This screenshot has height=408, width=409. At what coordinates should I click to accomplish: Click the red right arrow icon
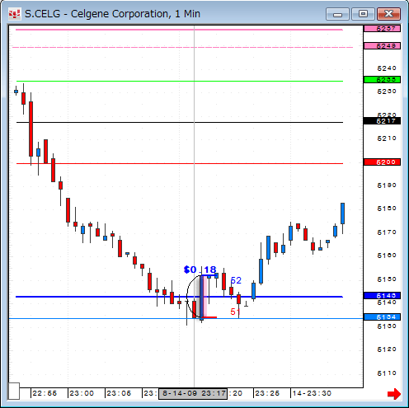point(394,394)
